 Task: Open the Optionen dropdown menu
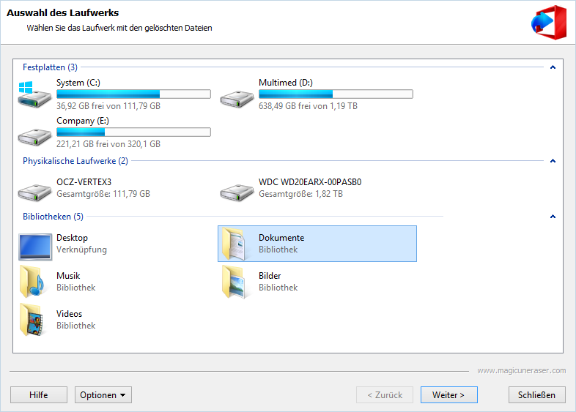tap(103, 394)
